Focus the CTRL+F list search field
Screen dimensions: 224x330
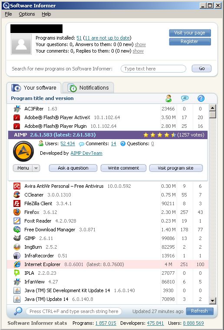tap(74, 311)
